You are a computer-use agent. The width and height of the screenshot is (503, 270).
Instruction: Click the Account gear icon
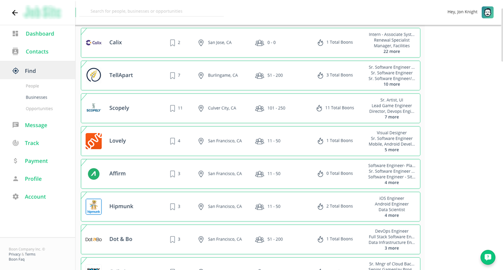pos(15,196)
